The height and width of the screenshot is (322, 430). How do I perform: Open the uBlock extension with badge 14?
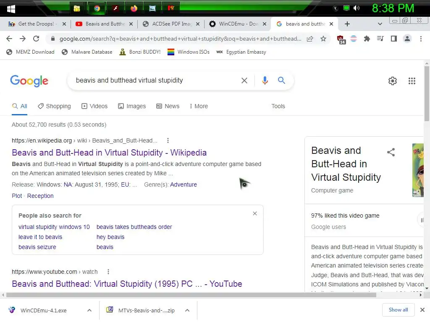click(341, 39)
